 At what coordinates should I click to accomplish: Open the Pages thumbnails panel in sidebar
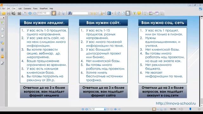pyautogui.click(x=3, y=29)
